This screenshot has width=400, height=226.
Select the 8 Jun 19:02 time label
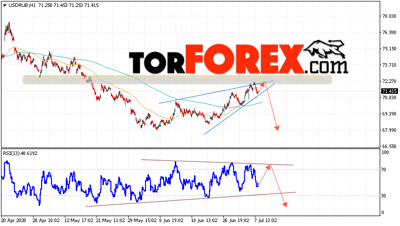point(171,221)
